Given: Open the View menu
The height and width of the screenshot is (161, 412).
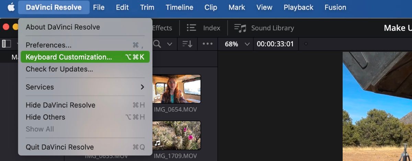Looking at the screenshot, I should pos(264,7).
